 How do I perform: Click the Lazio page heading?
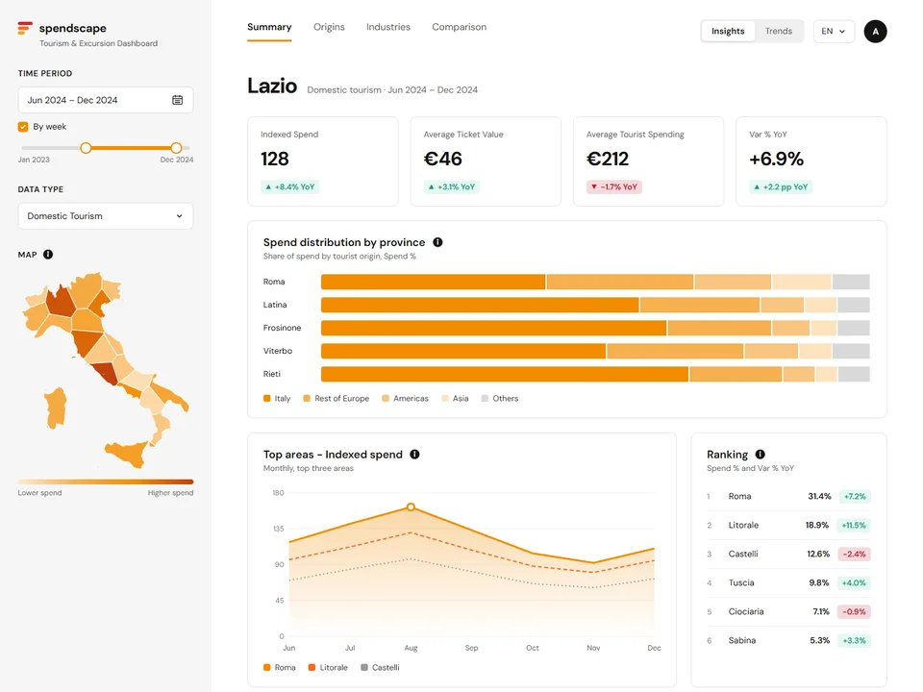click(x=272, y=86)
